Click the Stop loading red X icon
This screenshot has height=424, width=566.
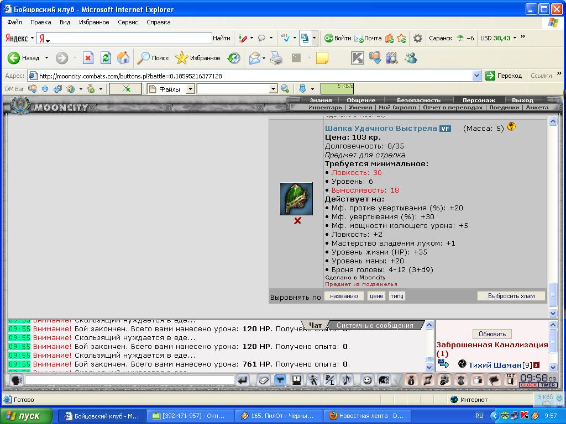click(88, 57)
